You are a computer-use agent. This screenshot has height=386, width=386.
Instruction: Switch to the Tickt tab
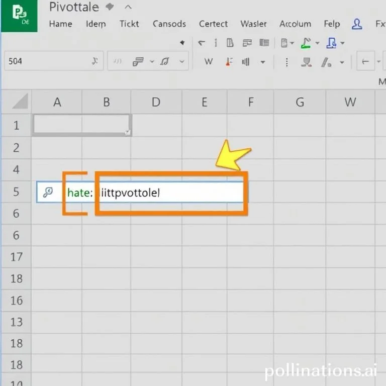(129, 24)
